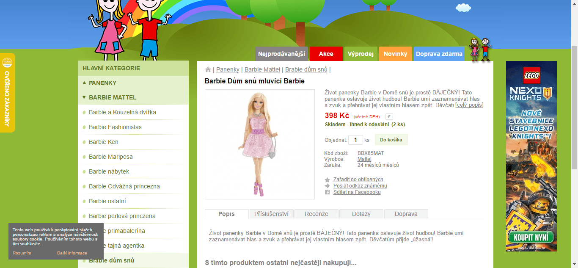Viewport: 578px width, 268px height.
Task: Open the Výprodej tab
Action: tap(361, 54)
